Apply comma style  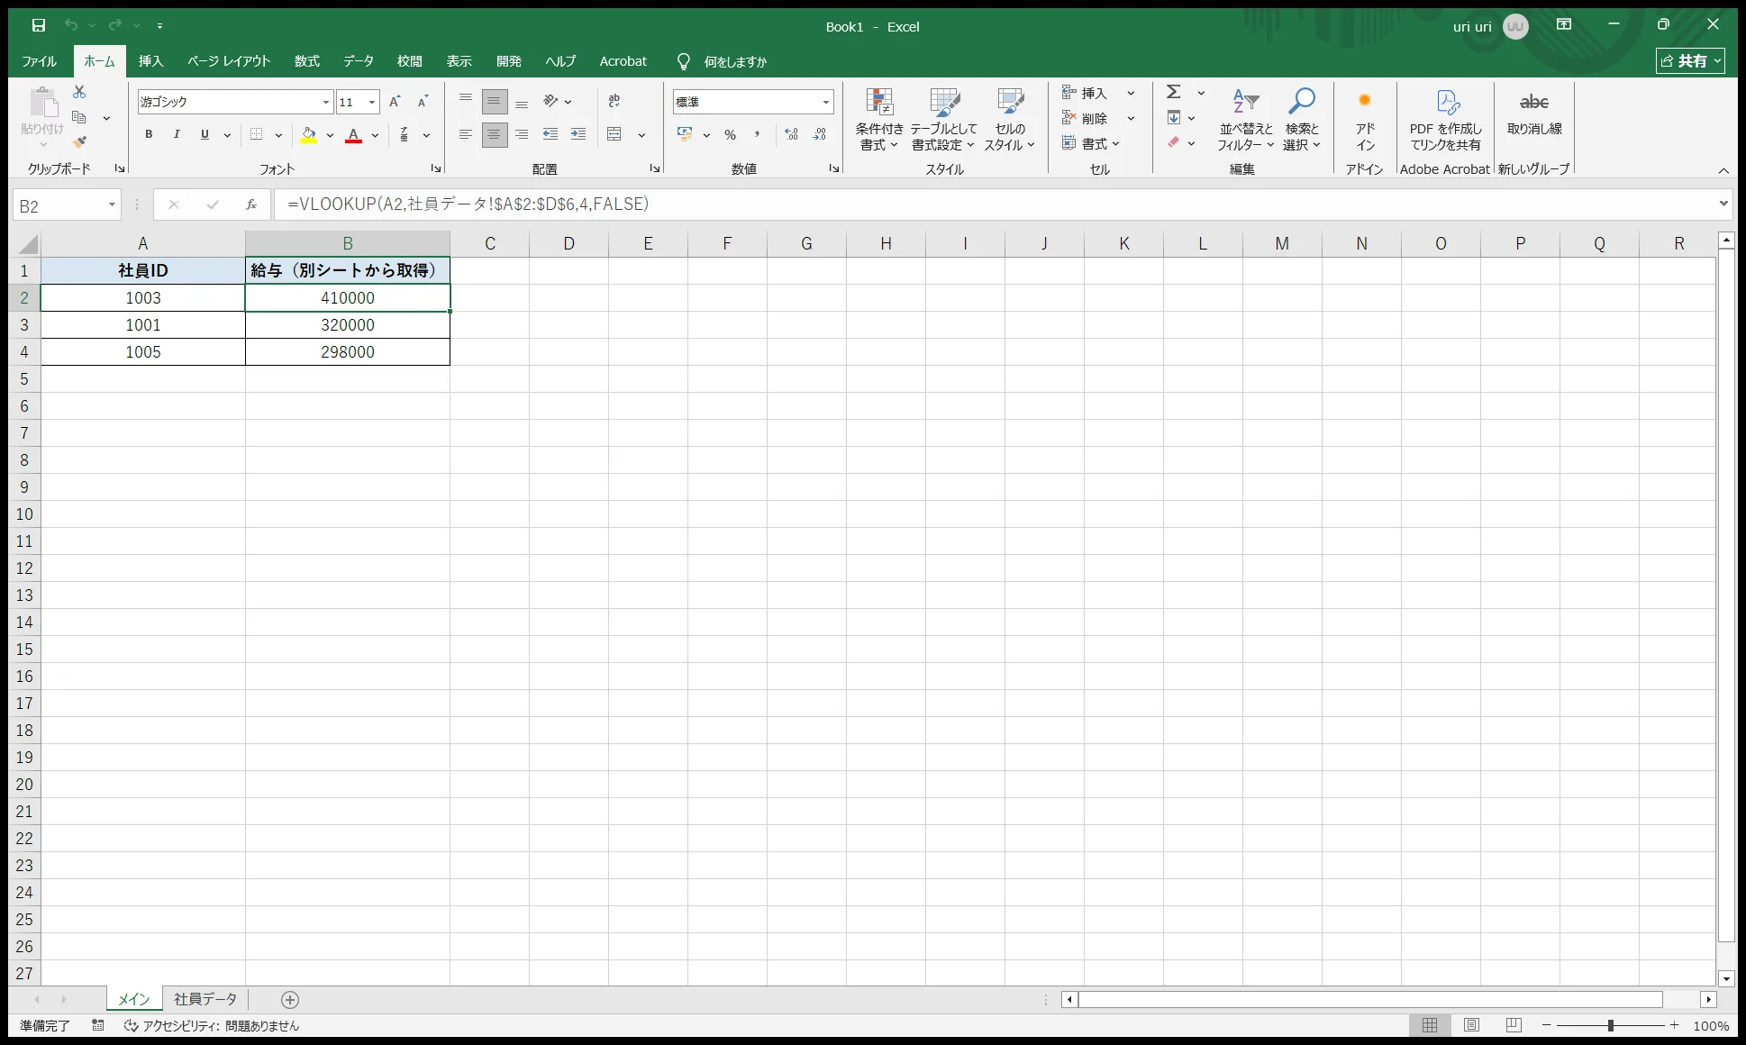pos(758,135)
